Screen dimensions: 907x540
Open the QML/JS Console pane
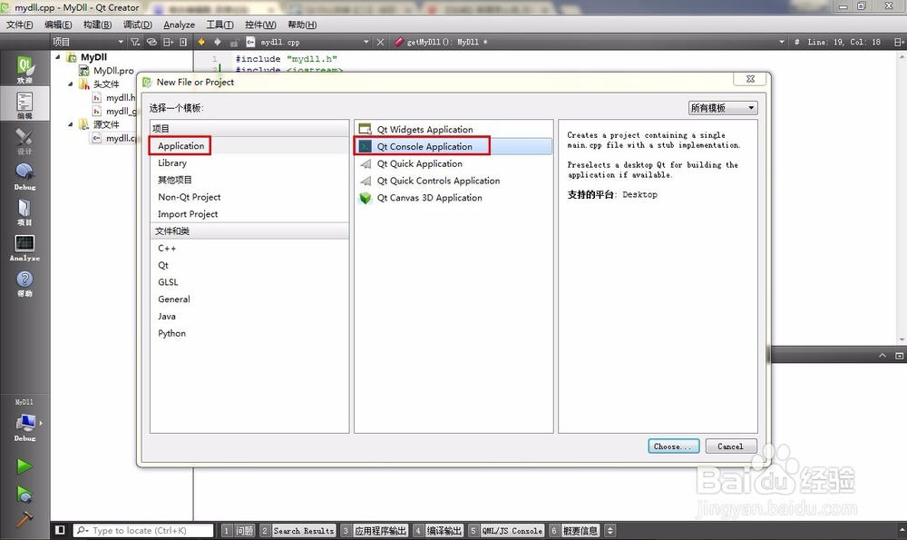[506, 530]
